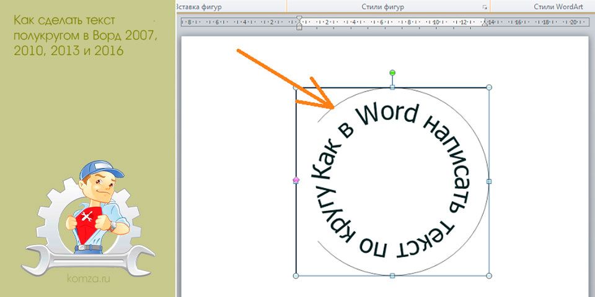Click the green rotation handle above the shape
Image resolution: width=595 pixels, height=297 pixels.
coord(393,72)
